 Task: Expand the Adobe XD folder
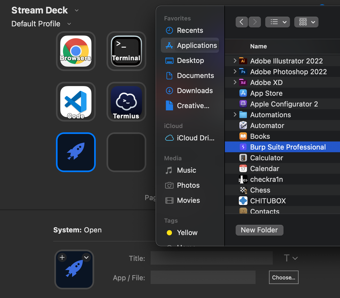[x=235, y=82]
